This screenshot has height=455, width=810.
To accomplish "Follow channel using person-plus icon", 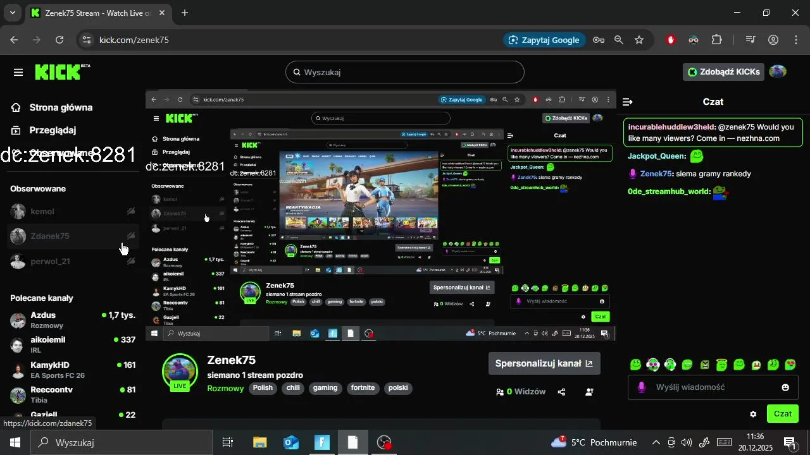I will coord(589,392).
